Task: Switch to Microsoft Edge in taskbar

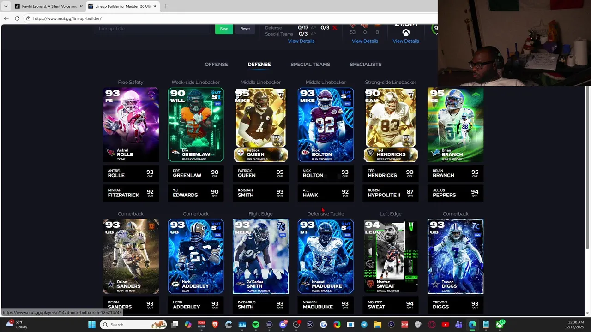Action: tap(472, 325)
